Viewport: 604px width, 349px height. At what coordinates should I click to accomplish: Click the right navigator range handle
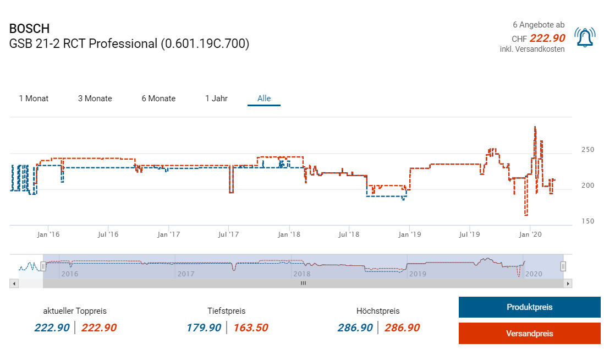(x=563, y=266)
